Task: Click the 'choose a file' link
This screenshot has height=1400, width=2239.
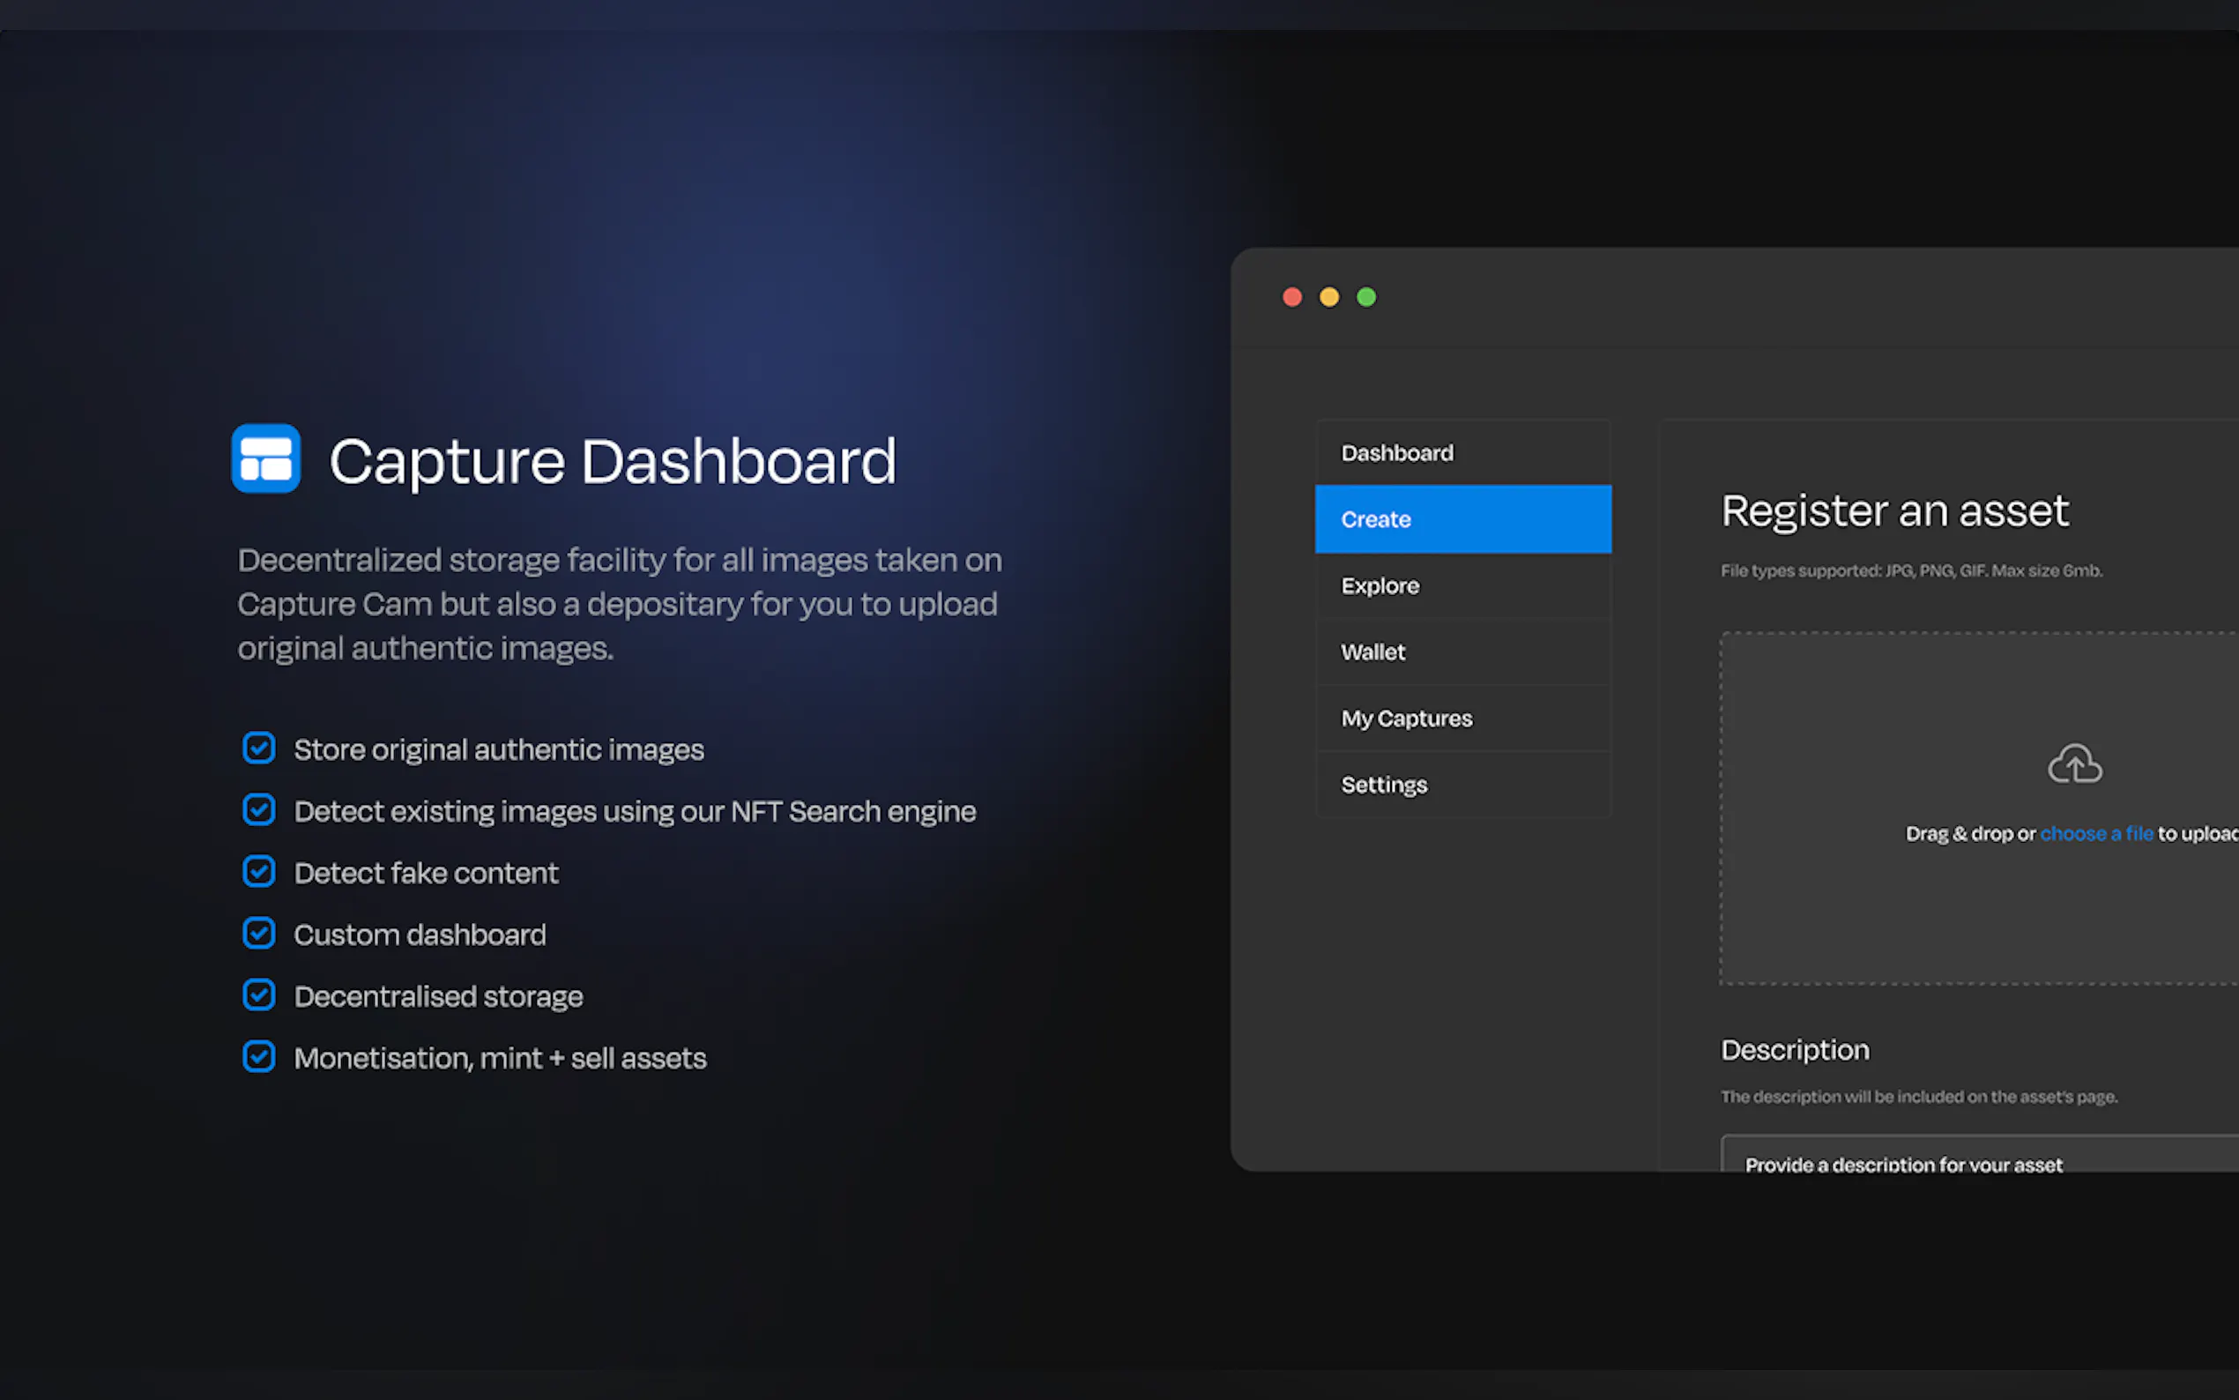Action: (x=2095, y=833)
